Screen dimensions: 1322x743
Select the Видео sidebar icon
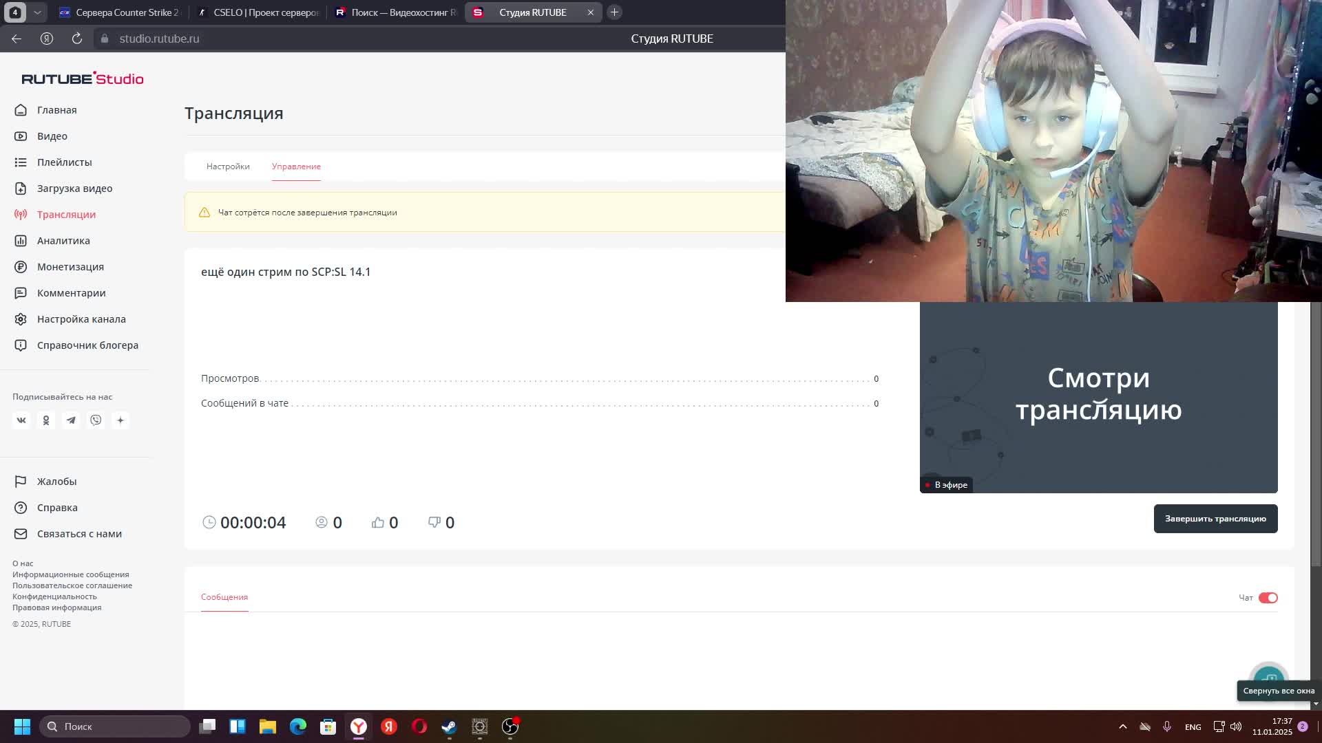(x=21, y=136)
